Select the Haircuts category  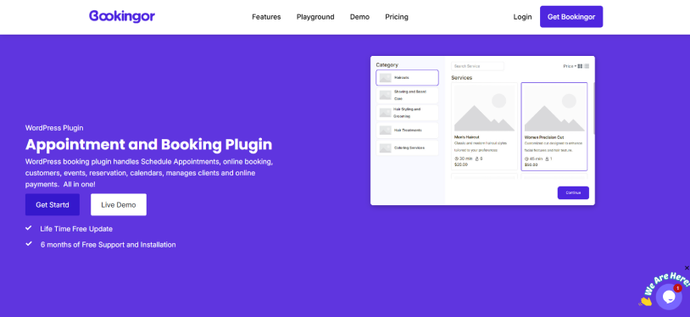(407, 77)
